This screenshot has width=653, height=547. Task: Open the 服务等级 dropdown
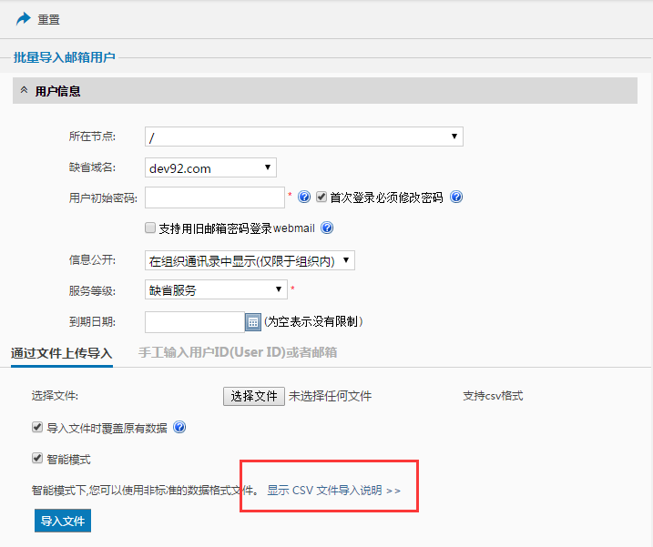click(x=216, y=290)
